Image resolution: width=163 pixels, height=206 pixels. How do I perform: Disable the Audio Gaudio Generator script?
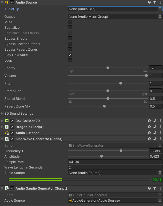(x=12, y=188)
